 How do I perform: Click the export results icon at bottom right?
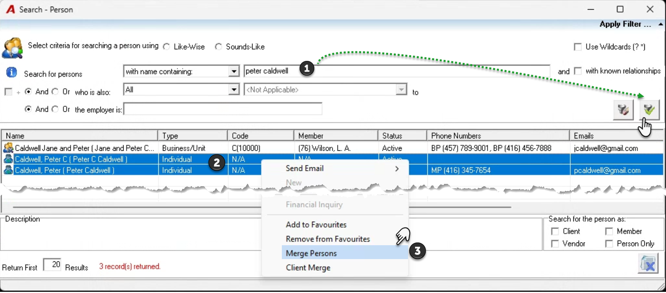coord(648,264)
